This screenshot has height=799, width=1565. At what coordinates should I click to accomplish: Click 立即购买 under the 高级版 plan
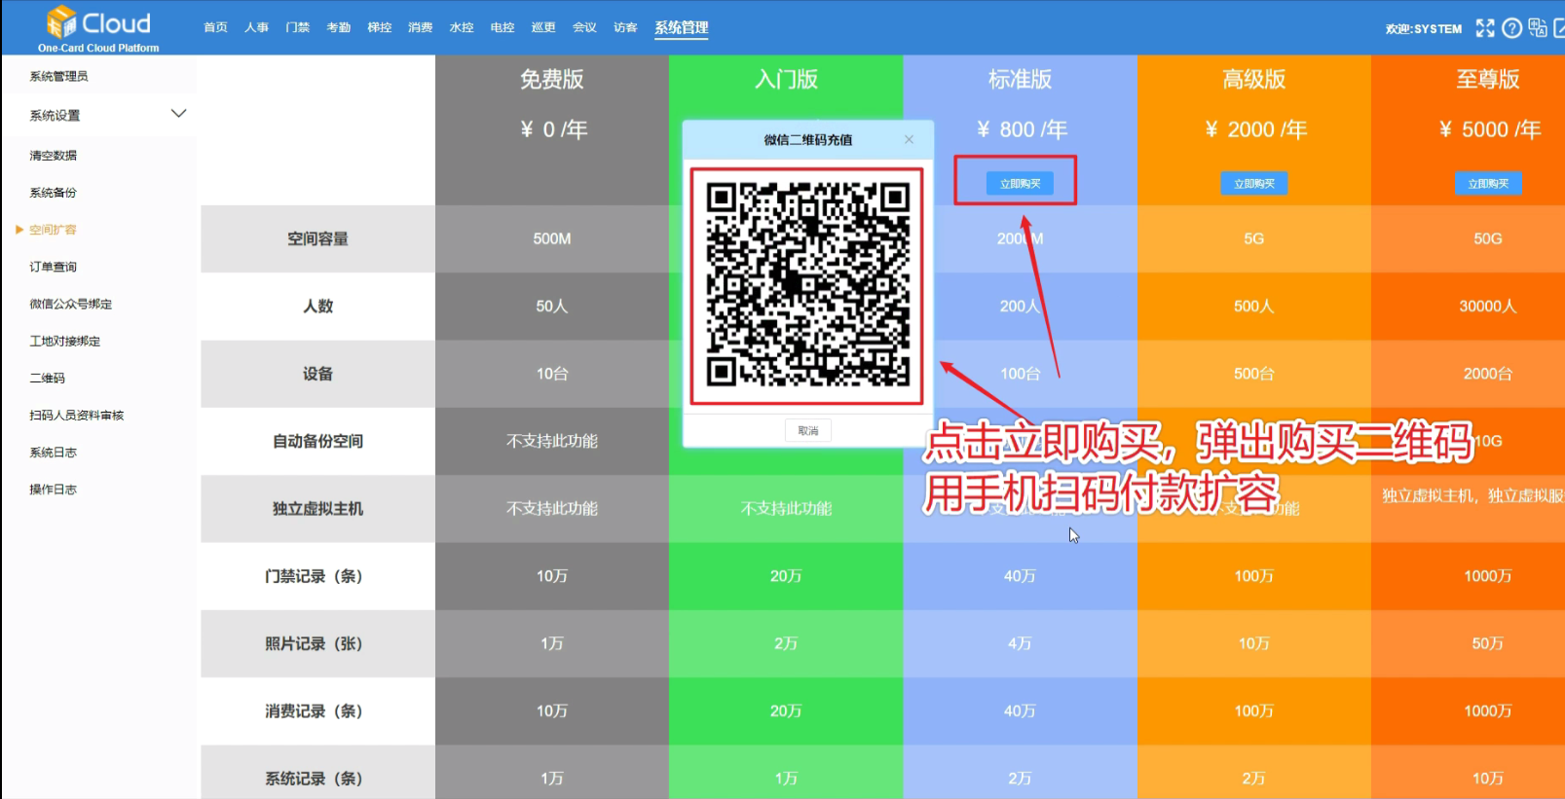[x=1254, y=183]
